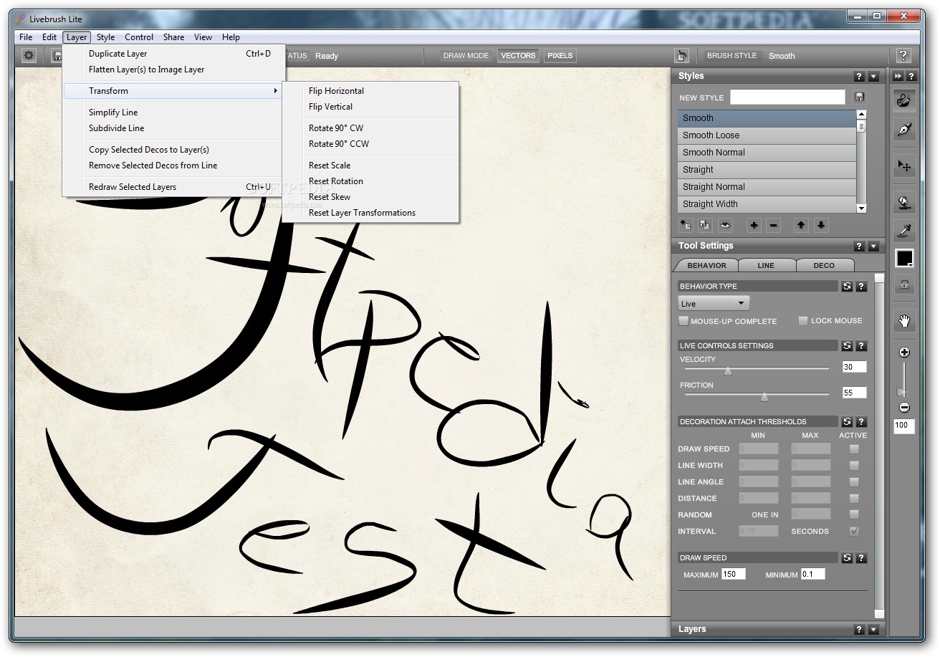This screenshot has height=657, width=940.
Task: Switch to the BEHAVIOR tab
Action: click(x=706, y=265)
